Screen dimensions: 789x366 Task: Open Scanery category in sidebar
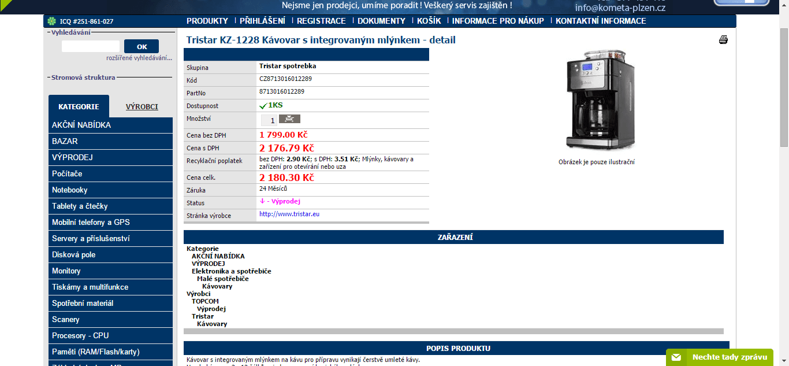(110, 319)
